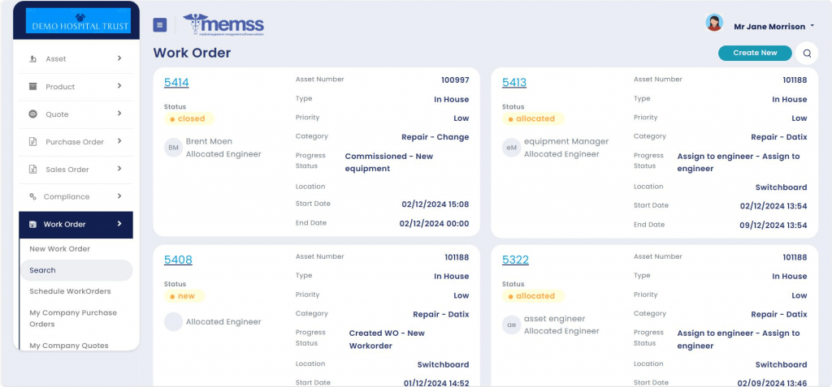This screenshot has width=832, height=387.
Task: Open the Mr Jane Morrison user dropdown
Action: (773, 27)
